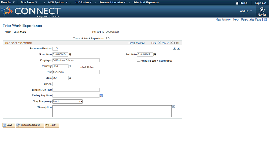Open the Start Date calendar picker

(70, 55)
